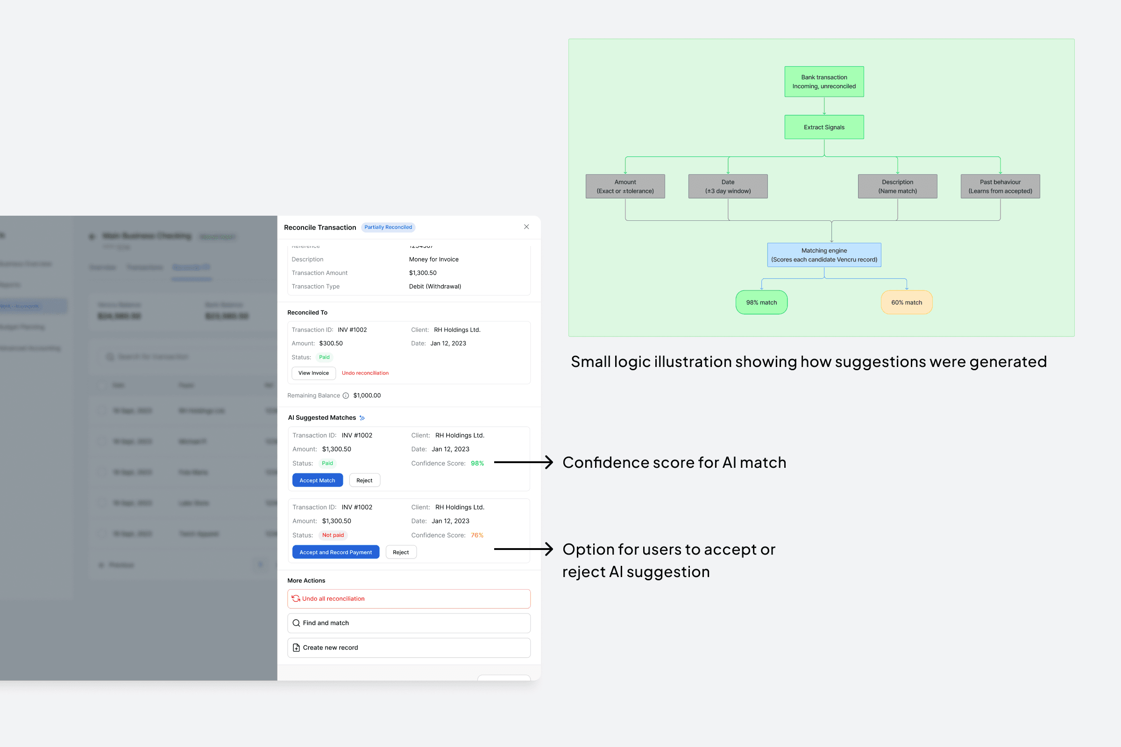
Task: Click the $1,000.00 remaining balance value
Action: tap(367, 395)
